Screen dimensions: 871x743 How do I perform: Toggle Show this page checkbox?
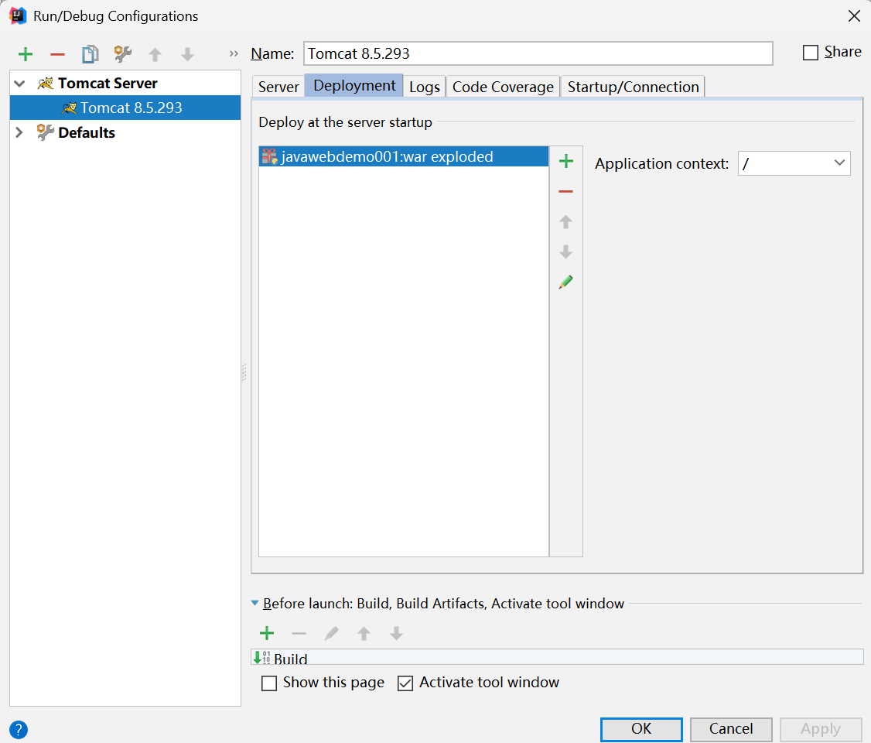coord(269,683)
